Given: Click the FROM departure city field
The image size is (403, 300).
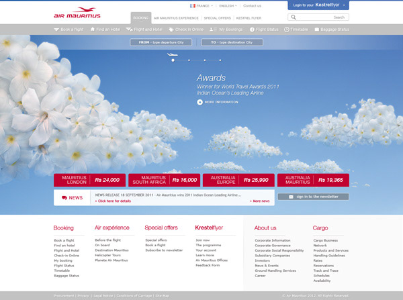Looking at the screenshot, I should click(x=161, y=42).
